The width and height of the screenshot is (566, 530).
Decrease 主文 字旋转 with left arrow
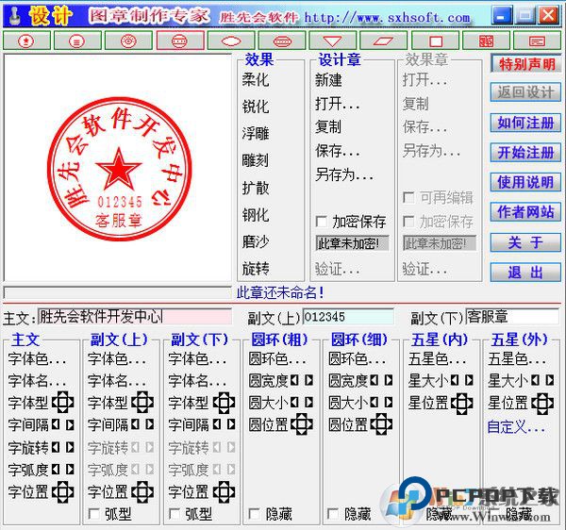(x=56, y=447)
